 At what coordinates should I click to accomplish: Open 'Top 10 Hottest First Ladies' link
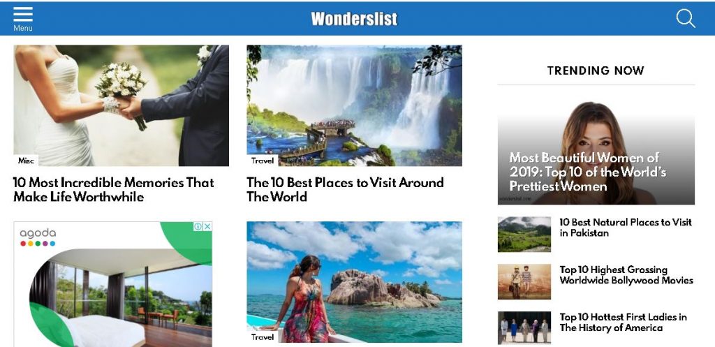point(623,323)
